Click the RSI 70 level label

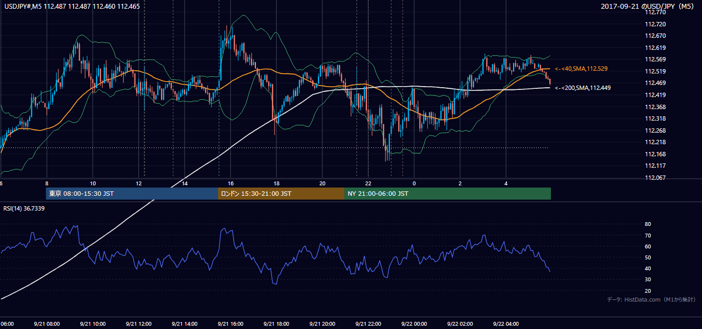click(x=648, y=235)
